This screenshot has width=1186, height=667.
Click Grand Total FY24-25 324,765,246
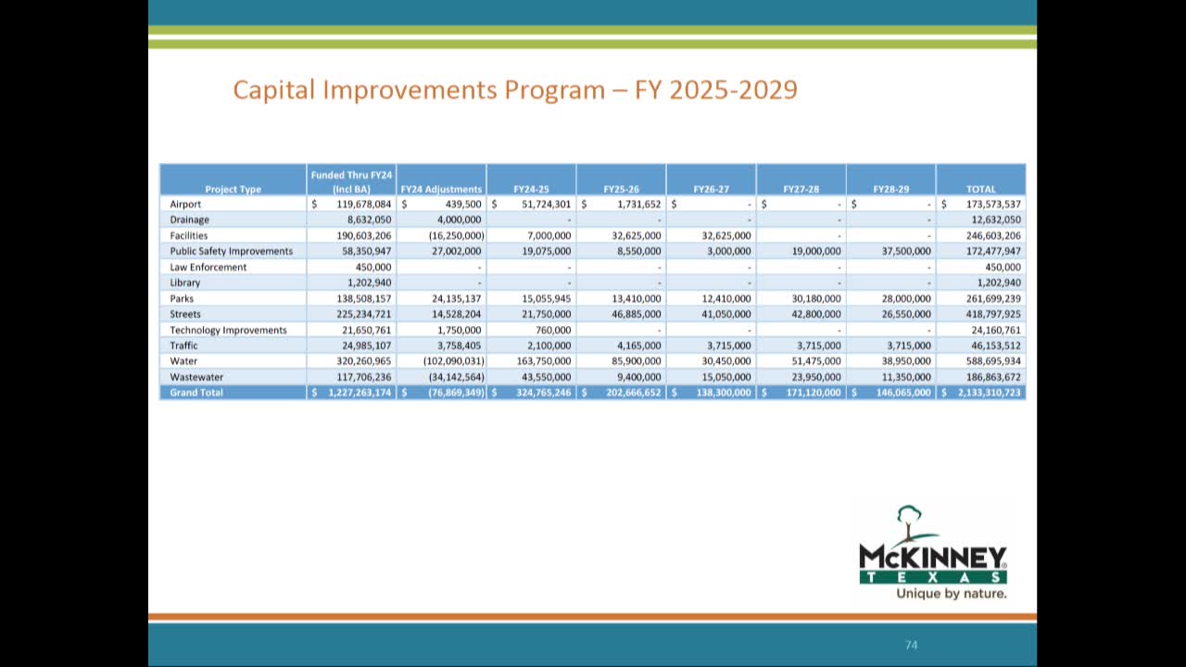(543, 393)
